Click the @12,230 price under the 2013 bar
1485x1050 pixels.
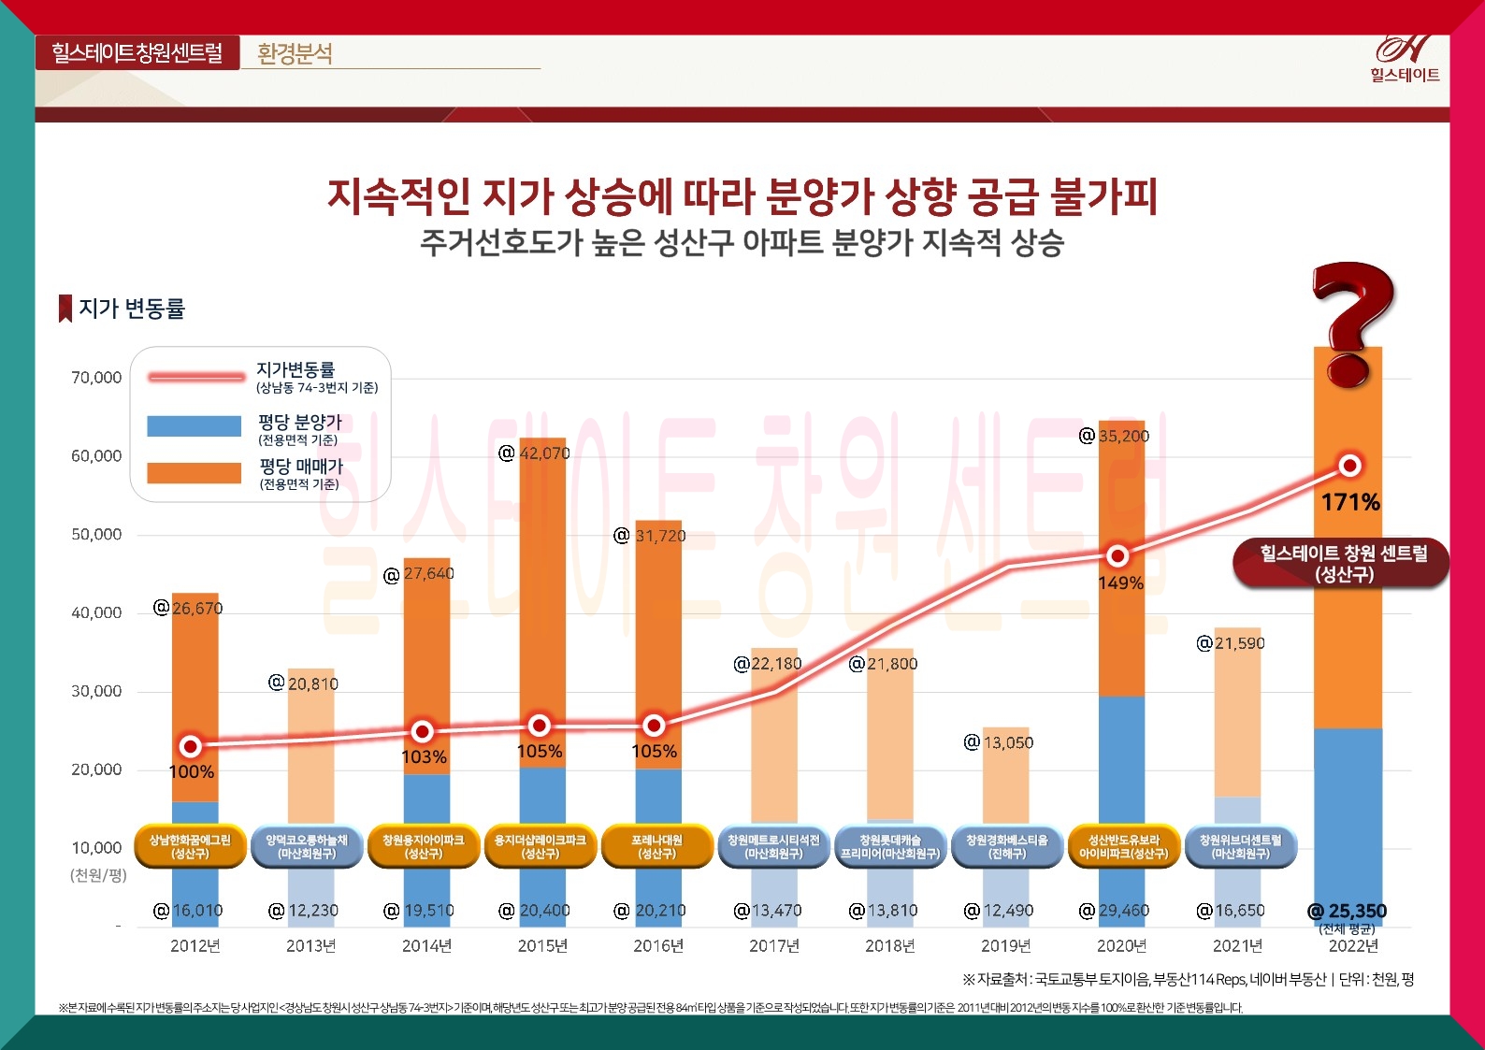[304, 911]
